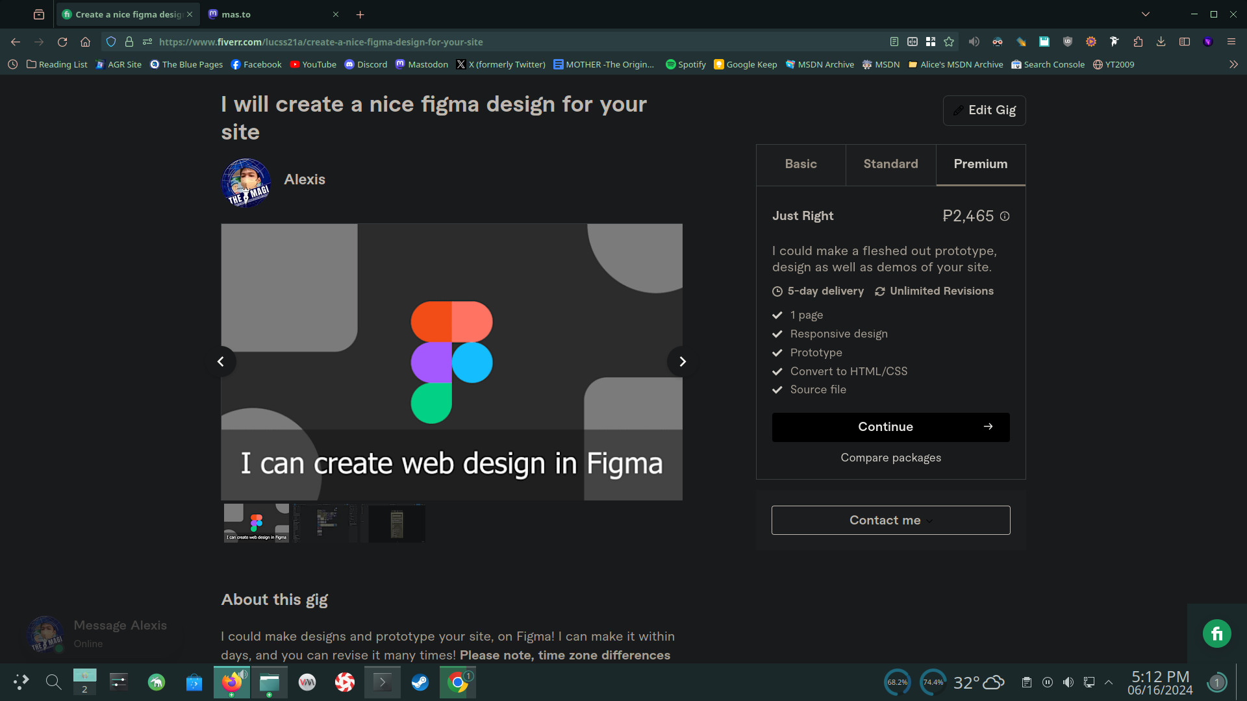The image size is (1247, 701).
Task: Select the Standard package tab
Action: 890,164
